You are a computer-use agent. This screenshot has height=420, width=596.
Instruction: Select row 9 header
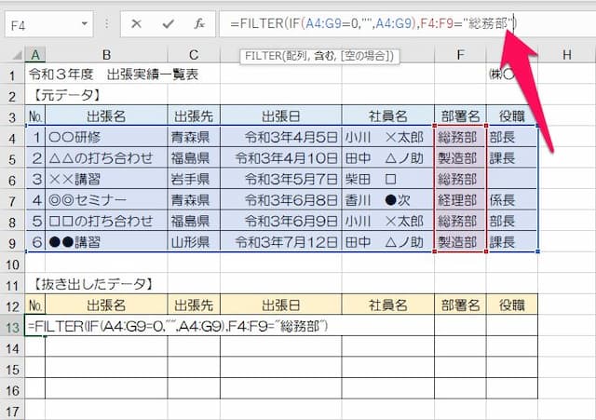click(12, 242)
